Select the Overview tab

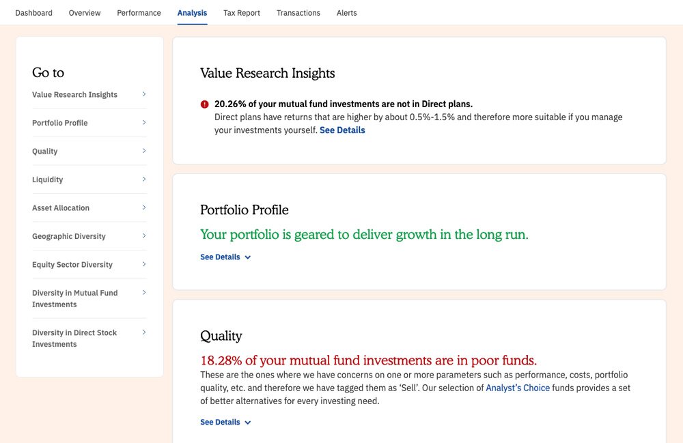pos(85,13)
